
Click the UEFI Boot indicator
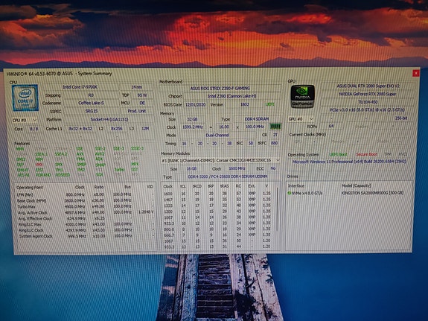tap(338, 154)
